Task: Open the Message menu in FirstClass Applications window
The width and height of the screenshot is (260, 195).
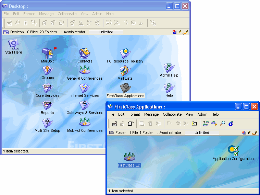Action: pyautogui.click(x=151, y=114)
